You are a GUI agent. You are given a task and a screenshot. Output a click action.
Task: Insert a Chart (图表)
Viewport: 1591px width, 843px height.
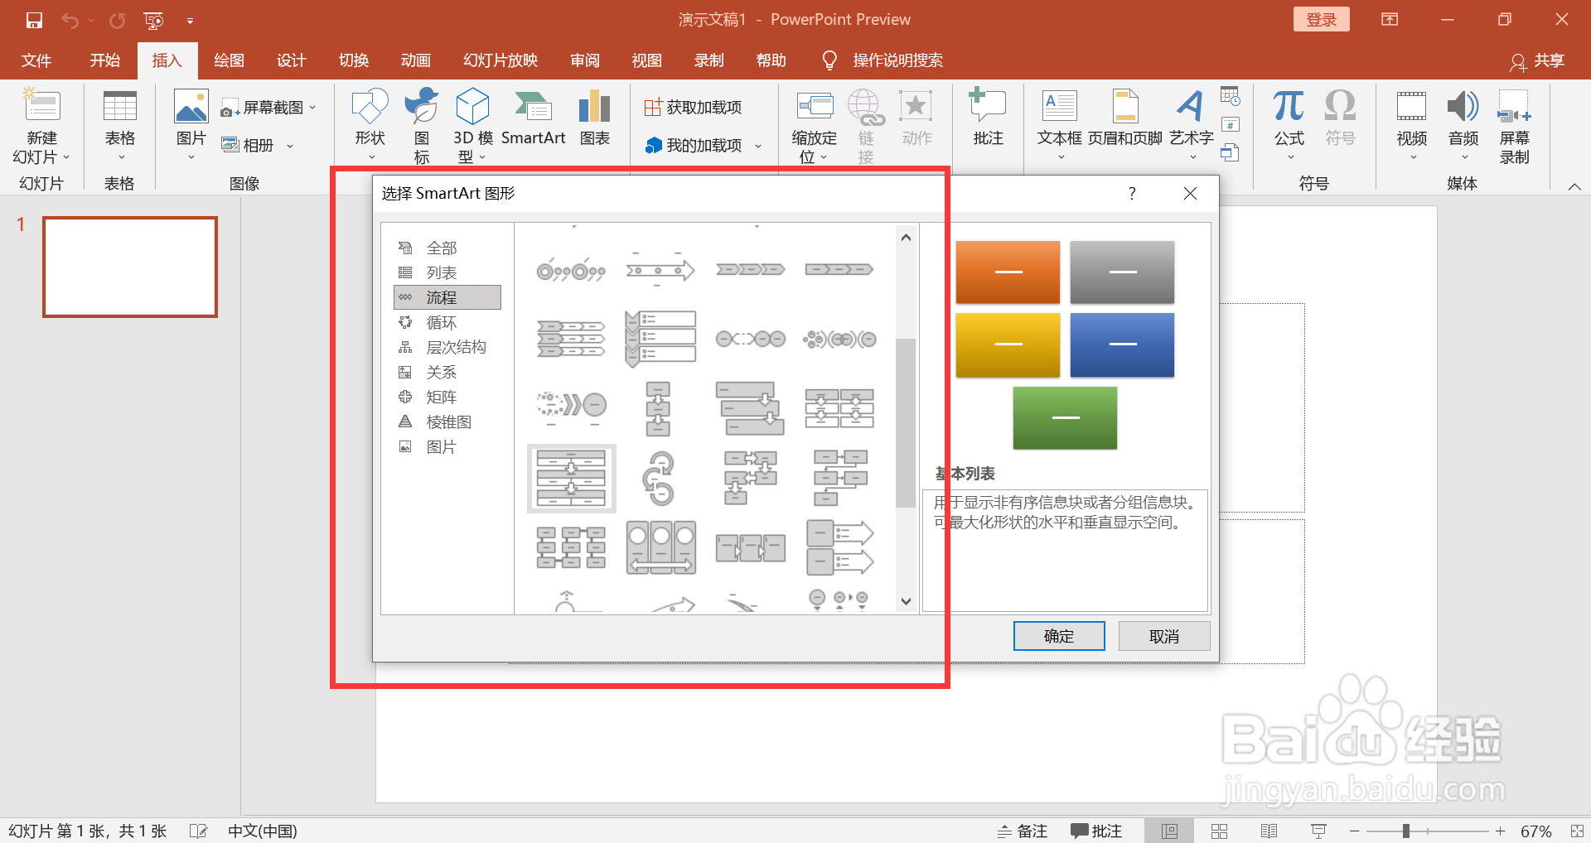[x=594, y=119]
